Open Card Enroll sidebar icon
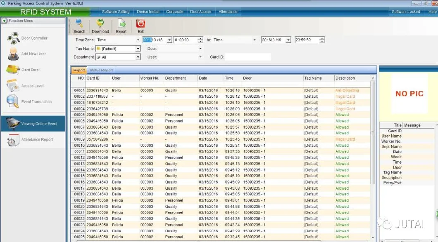 [13, 70]
